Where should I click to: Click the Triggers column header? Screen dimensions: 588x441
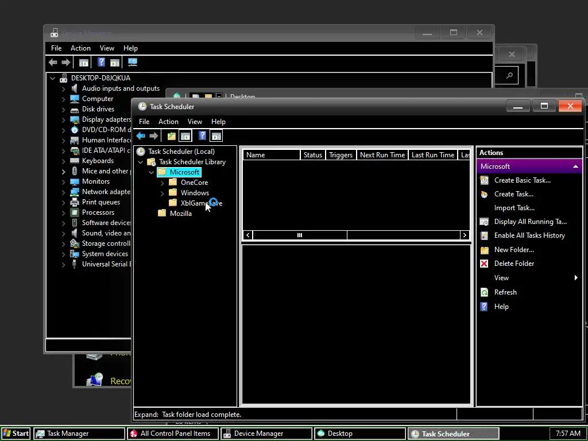click(341, 155)
